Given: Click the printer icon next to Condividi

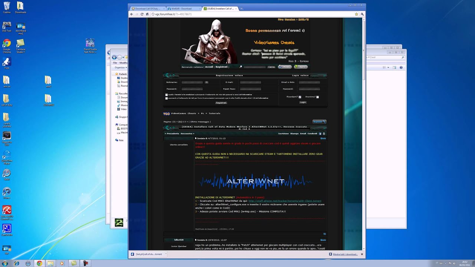Looking at the screenshot, I should tap(324, 133).
